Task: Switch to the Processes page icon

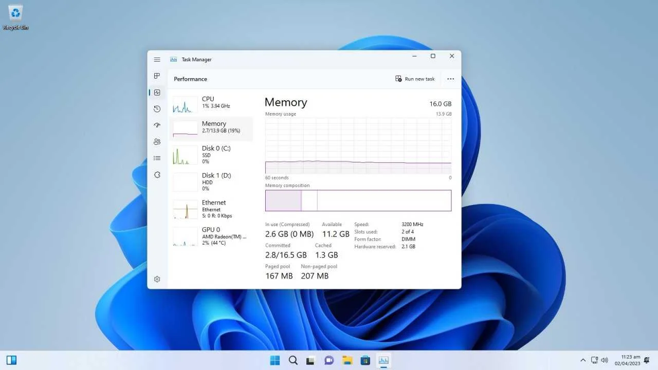Action: point(157,76)
